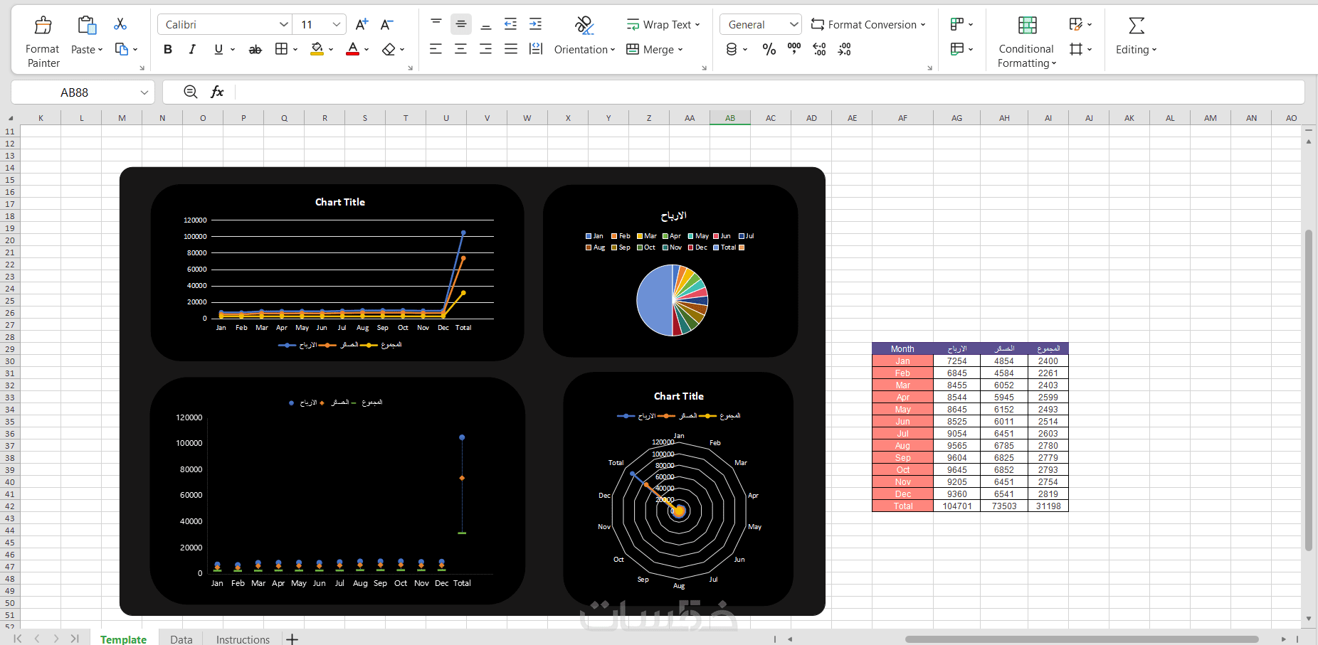Click the decrease decimal places icon
The image size is (1318, 645).
click(844, 49)
